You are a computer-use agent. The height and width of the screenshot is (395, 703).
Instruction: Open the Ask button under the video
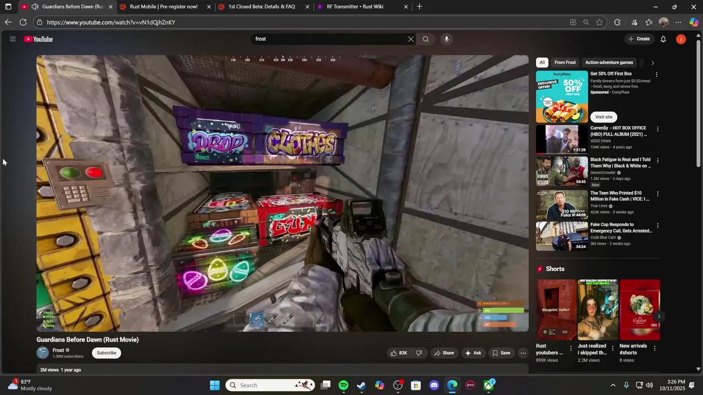(x=473, y=353)
